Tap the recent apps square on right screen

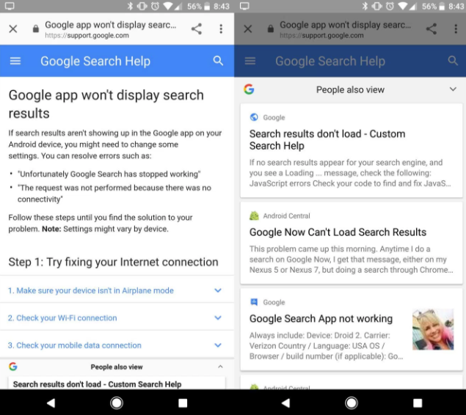418,403
